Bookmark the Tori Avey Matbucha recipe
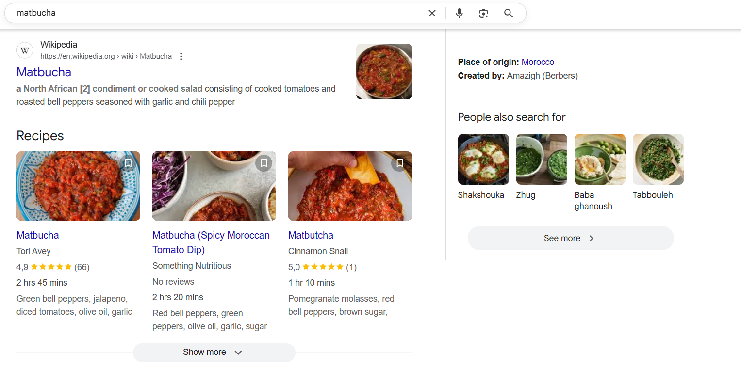 coord(128,163)
